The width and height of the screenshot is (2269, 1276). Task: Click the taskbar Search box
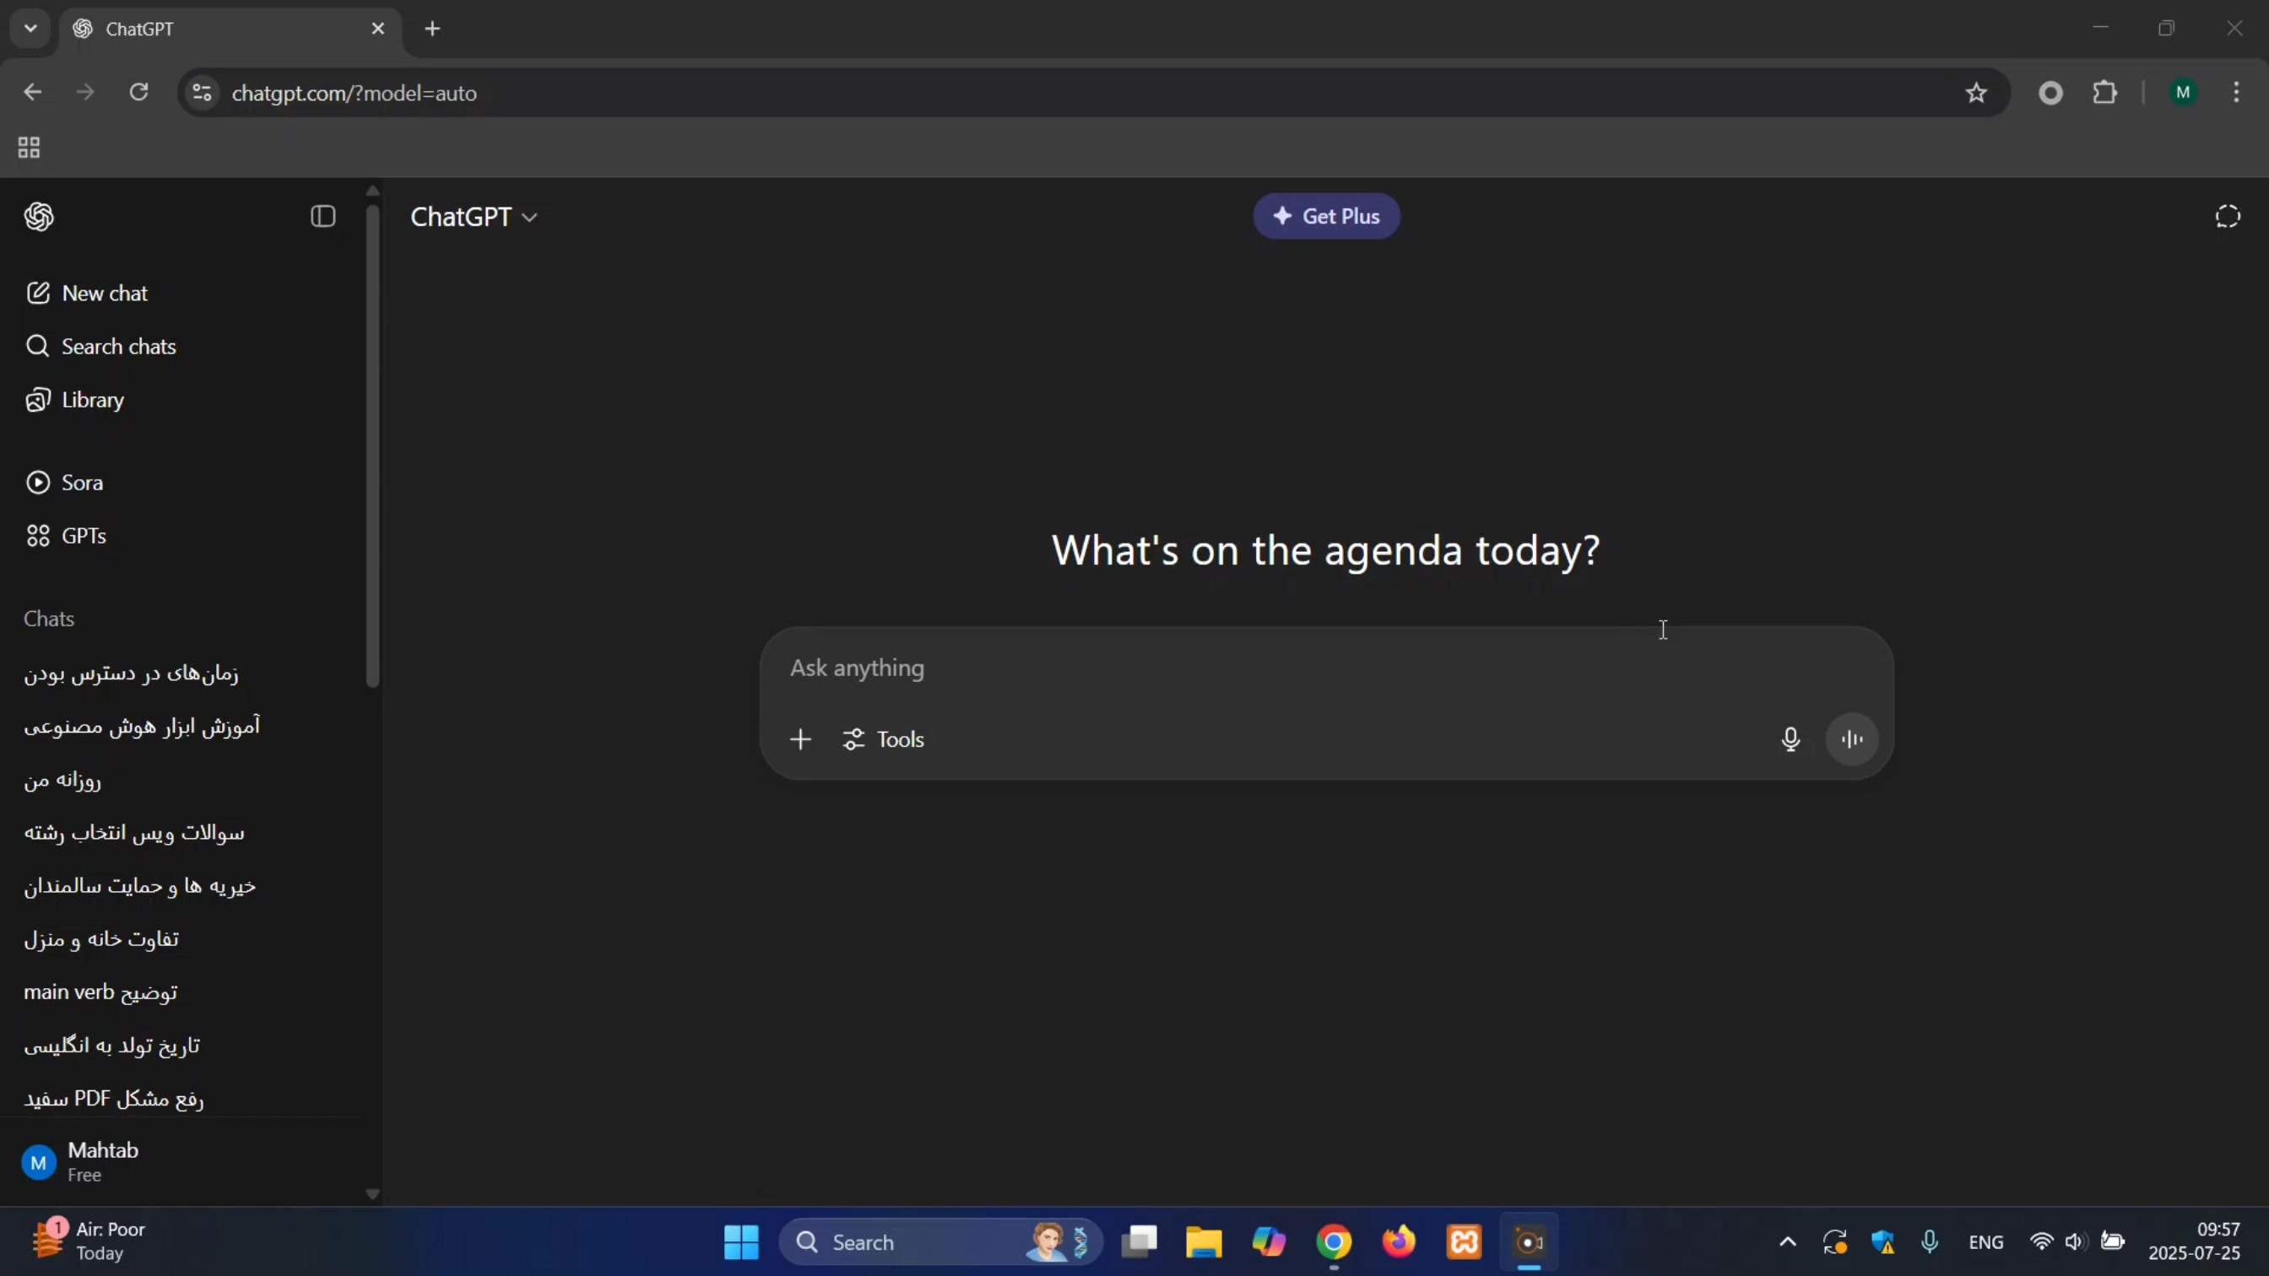pyautogui.click(x=940, y=1242)
